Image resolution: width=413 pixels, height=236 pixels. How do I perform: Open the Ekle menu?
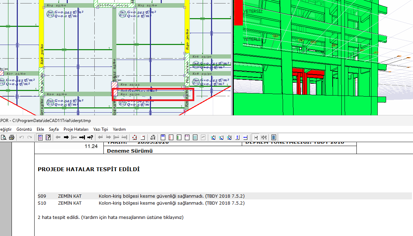click(40, 129)
